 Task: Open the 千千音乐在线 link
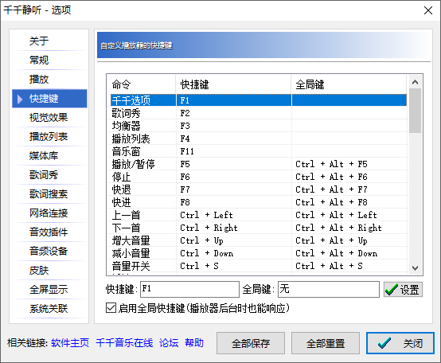point(124,343)
